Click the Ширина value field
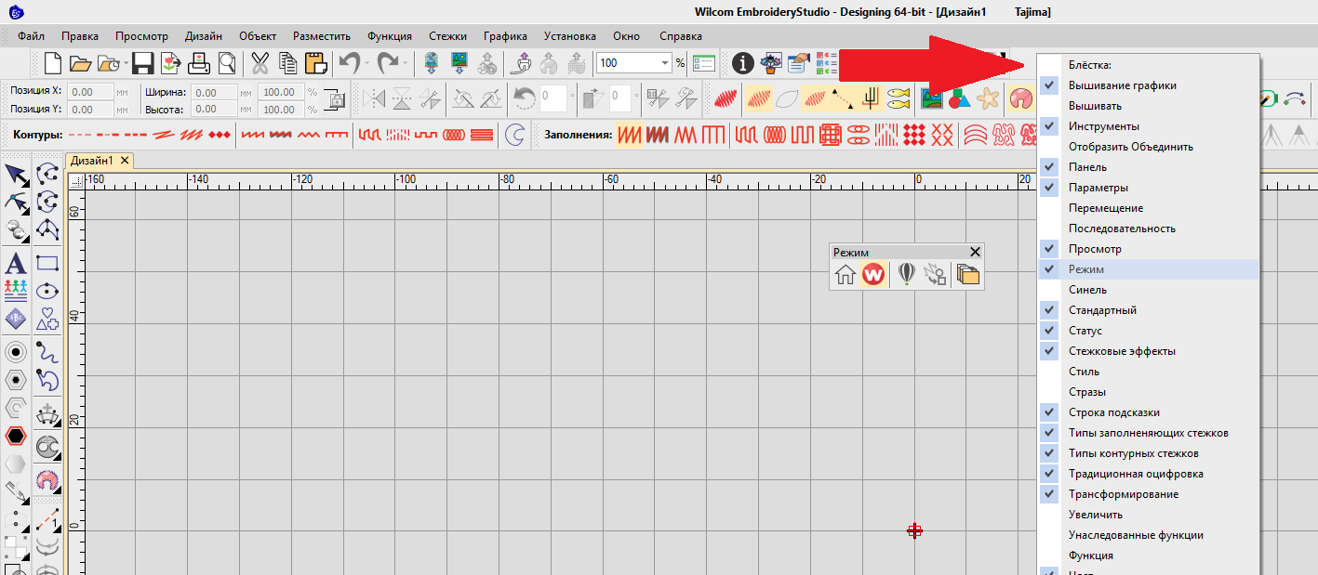The image size is (1318, 575). coord(213,92)
